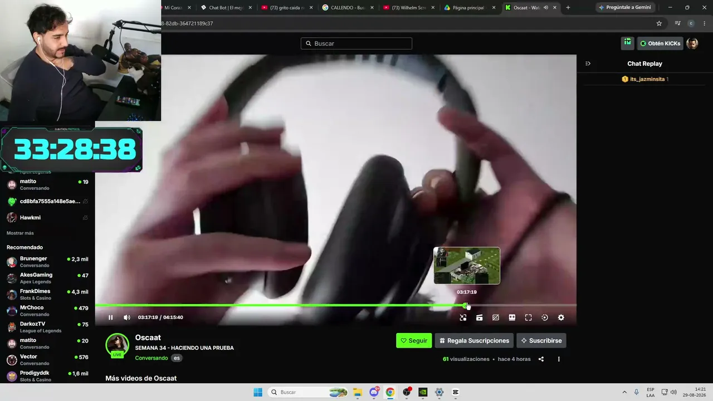This screenshot has width=713, height=401.
Task: Click the seek preview thumbnail at 03:17:19
Action: 467,266
